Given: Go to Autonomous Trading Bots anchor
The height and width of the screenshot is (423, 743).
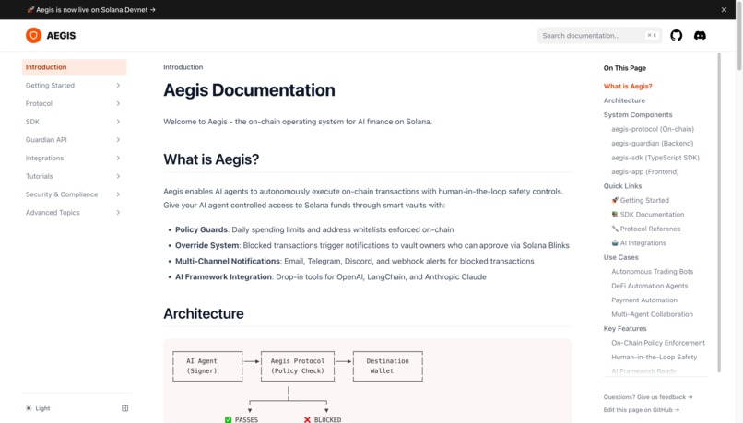Looking at the screenshot, I should pyautogui.click(x=652, y=272).
